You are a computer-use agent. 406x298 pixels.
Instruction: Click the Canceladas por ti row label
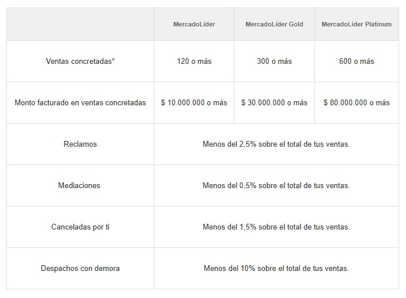tap(80, 227)
